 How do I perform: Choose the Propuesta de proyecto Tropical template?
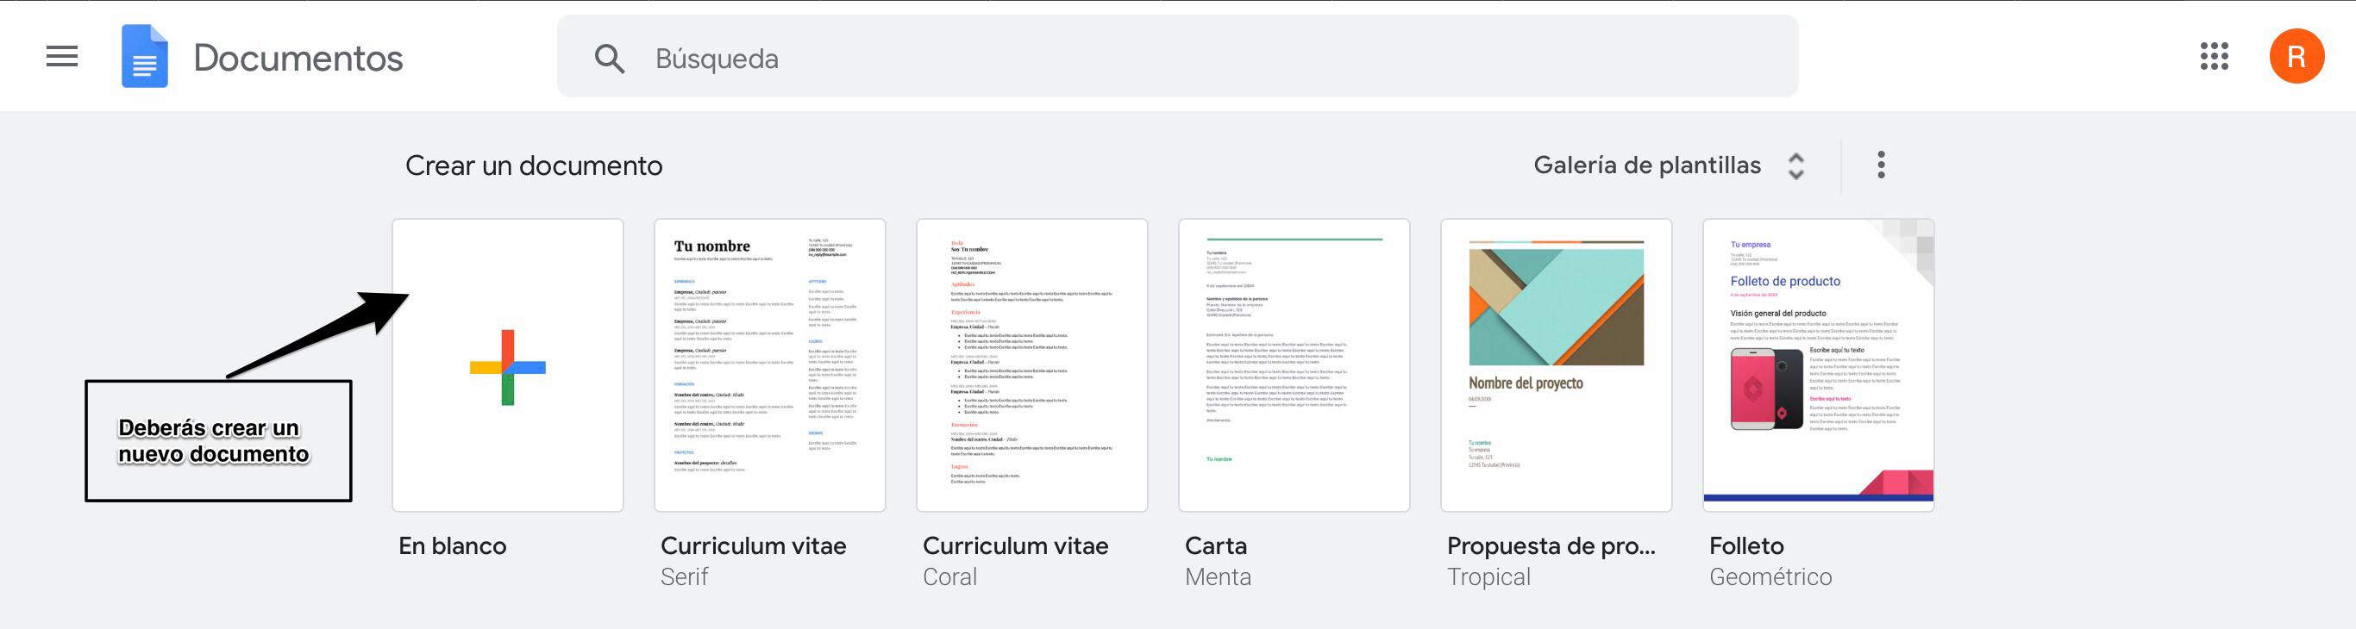[x=1556, y=365]
